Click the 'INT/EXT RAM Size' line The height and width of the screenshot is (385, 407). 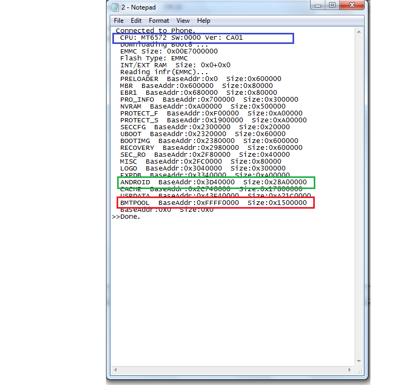(175, 65)
